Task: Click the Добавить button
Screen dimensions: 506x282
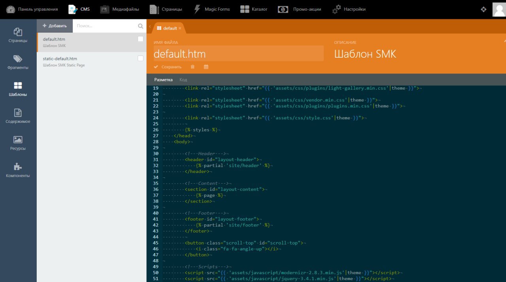Action: pos(55,26)
